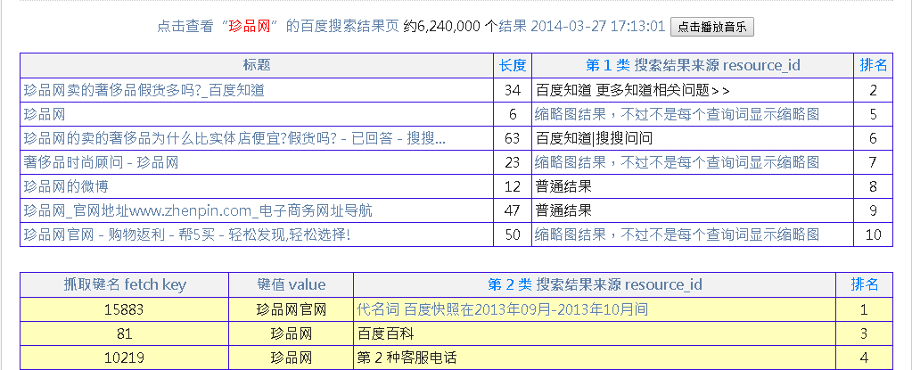Open the 珍品网官网 - 购物返利 - 帮5买 link
This screenshot has height=370, width=912.
187,234
